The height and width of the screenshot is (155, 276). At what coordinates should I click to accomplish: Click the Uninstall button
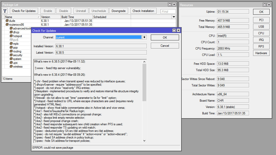[x=81, y=11]
